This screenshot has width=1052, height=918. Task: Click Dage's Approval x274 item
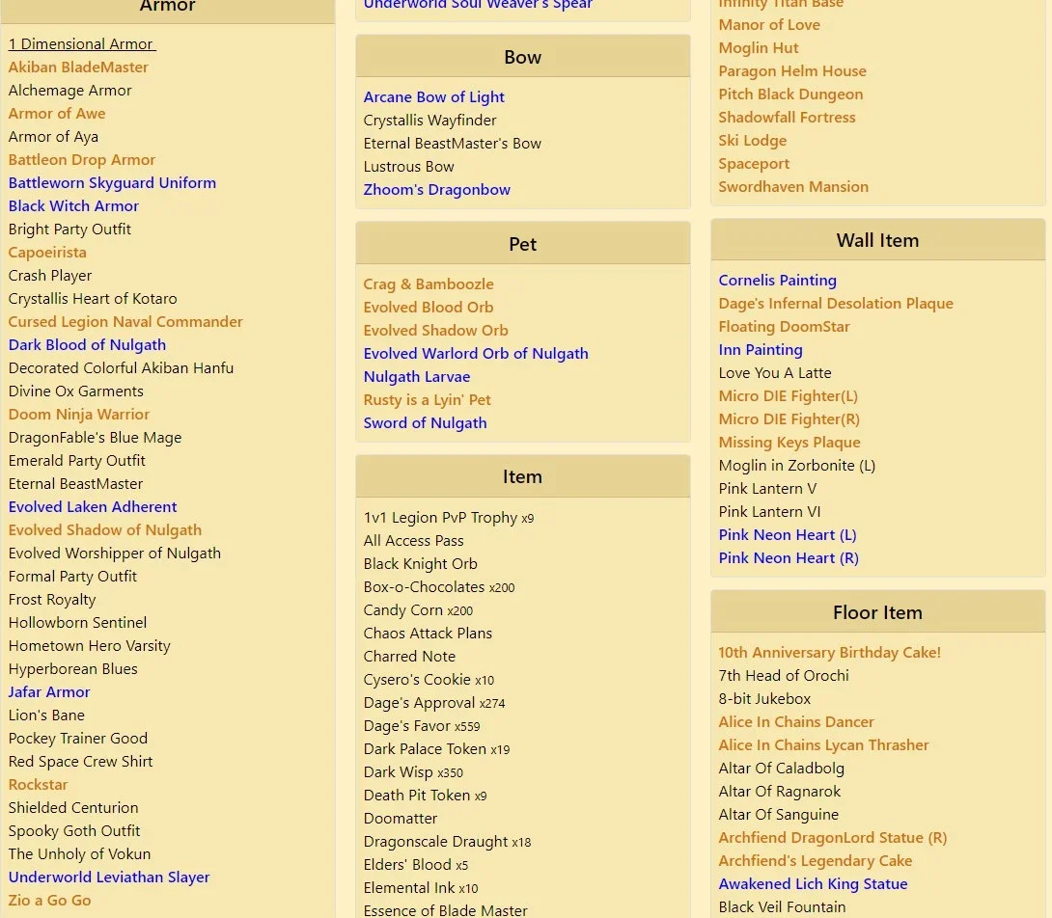pos(434,703)
